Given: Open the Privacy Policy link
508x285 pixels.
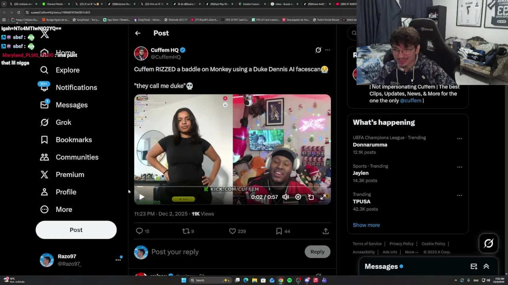Looking at the screenshot, I should tap(401, 244).
